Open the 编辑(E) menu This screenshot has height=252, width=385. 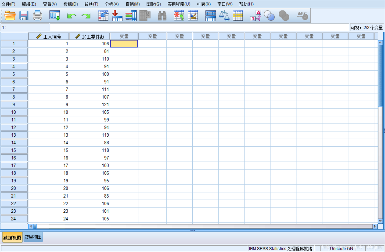29,4
